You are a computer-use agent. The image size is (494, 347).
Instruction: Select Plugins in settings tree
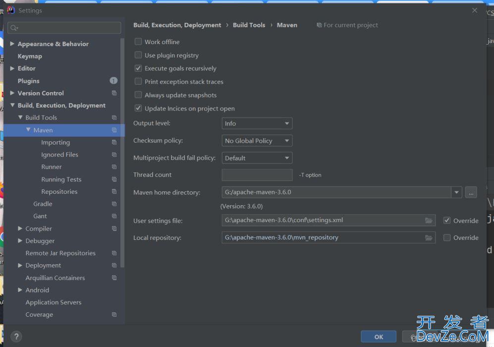(28, 81)
